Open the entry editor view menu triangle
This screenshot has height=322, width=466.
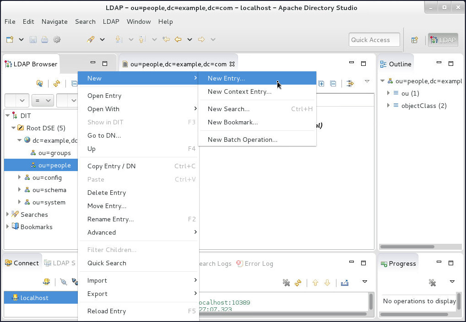click(367, 81)
